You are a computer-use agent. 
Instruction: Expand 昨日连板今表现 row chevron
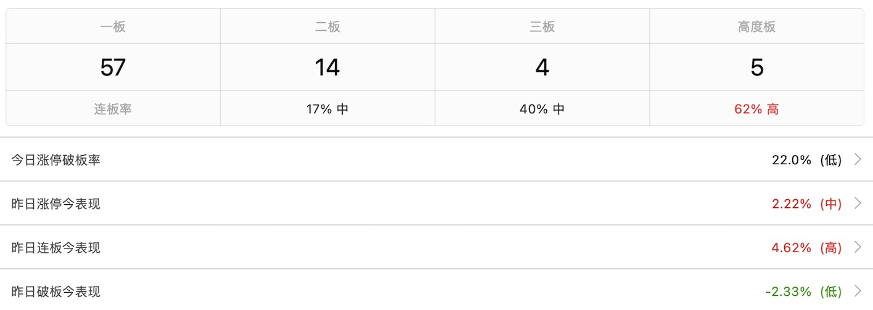pyautogui.click(x=858, y=248)
